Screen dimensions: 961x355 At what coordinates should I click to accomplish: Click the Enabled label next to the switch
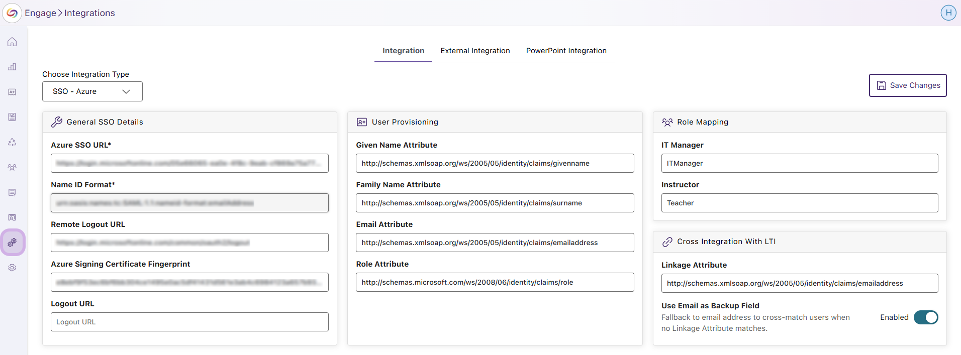894,317
